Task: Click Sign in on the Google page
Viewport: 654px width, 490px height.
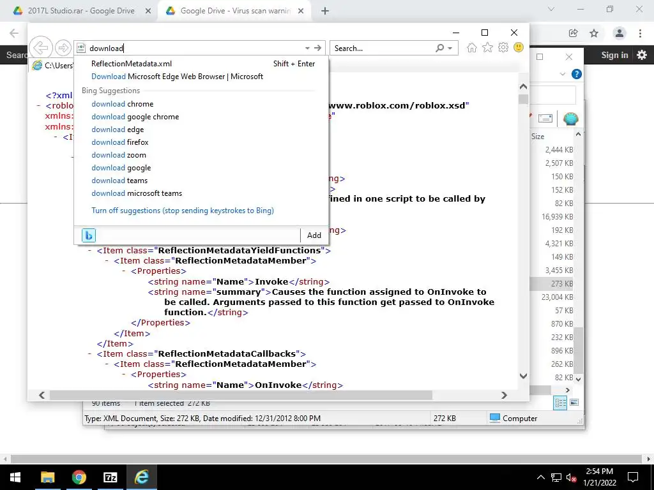Action: (614, 55)
